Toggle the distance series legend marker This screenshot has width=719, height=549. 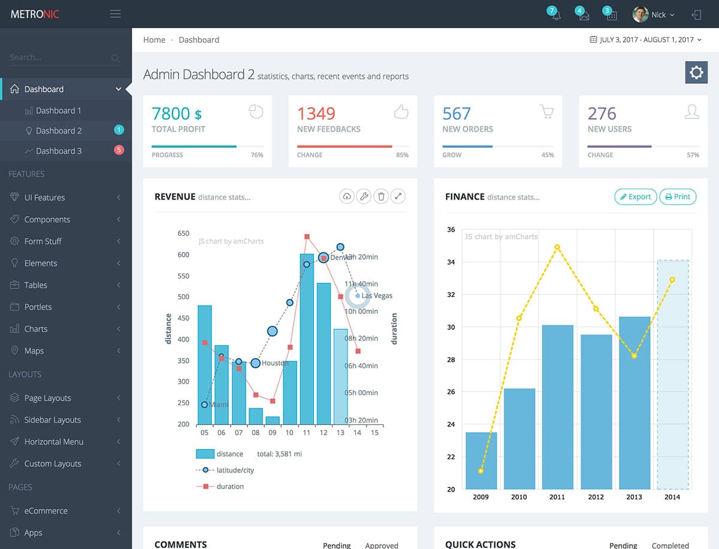[x=205, y=454]
